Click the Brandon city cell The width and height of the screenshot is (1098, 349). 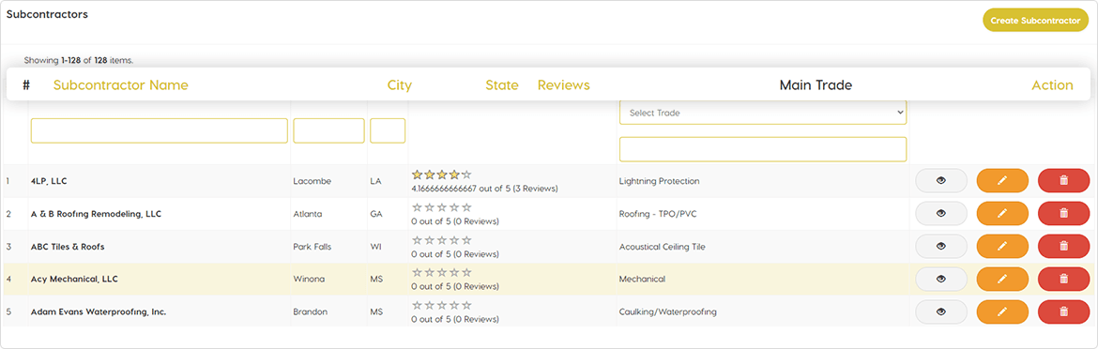pos(310,311)
